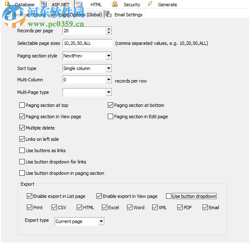Click the Database tab icon

[x=8, y=3]
